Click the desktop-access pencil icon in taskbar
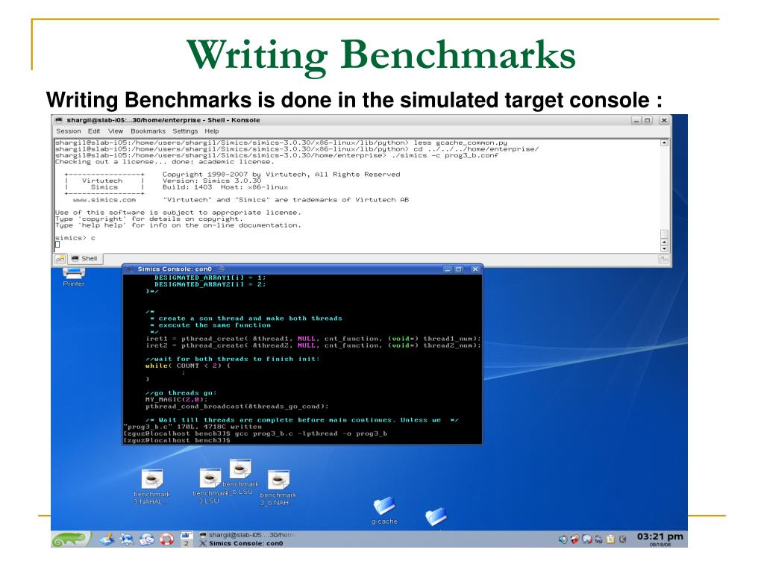This screenshot has width=764, height=573. [107, 539]
